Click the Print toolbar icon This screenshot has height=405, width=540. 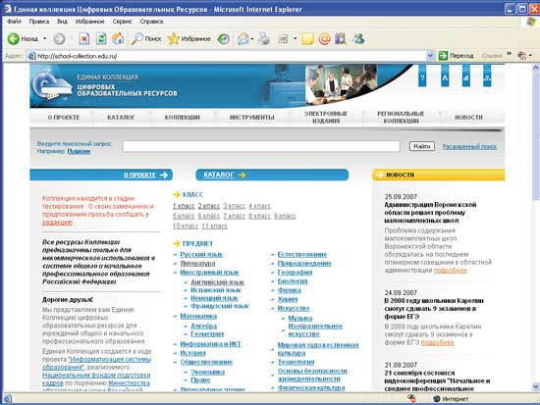pyautogui.click(x=264, y=38)
